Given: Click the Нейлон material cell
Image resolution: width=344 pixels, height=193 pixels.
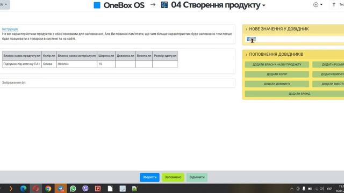Looking at the screenshot, I should [x=76, y=64].
